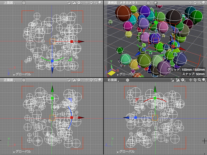Click blue Z-axis square handle in right view

click(136, 118)
